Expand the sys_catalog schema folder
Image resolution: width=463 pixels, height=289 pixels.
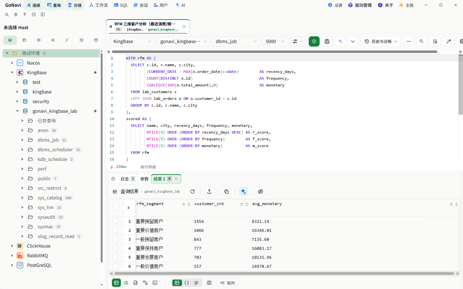(x=23, y=198)
